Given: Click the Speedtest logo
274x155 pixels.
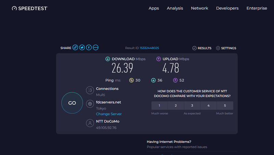Looking at the screenshot, I should point(30,8).
